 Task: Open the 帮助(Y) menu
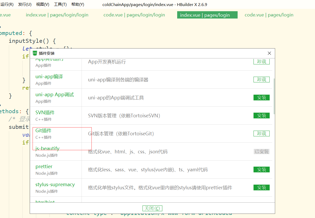click(78, 4)
